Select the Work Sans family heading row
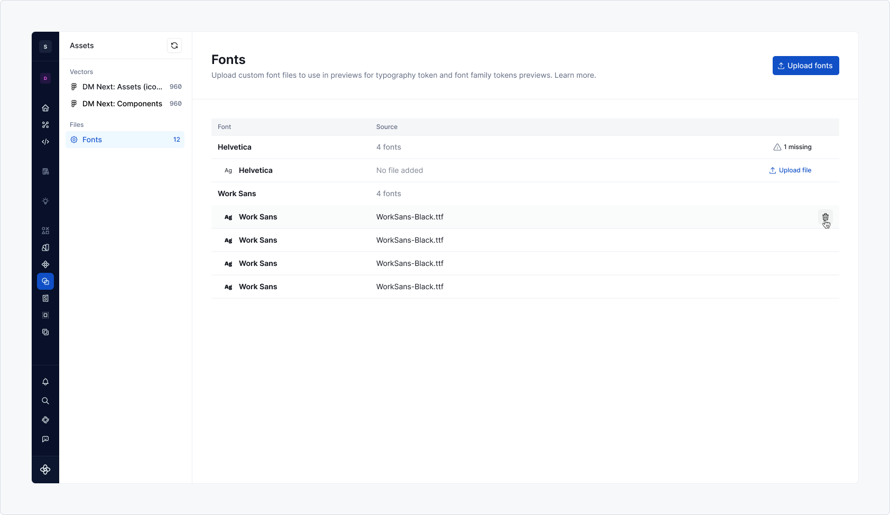The image size is (890, 515). [x=525, y=194]
